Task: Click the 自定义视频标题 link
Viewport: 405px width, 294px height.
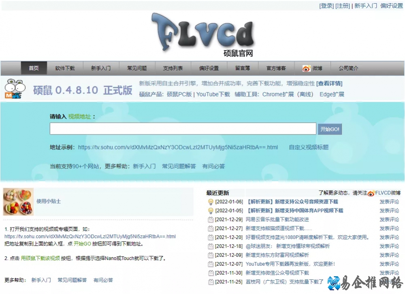Action: pos(309,147)
